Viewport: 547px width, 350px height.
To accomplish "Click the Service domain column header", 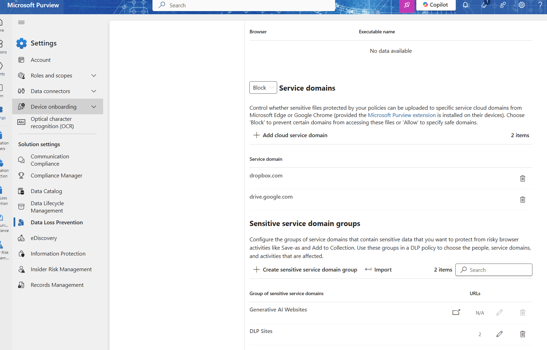I will click(266, 159).
